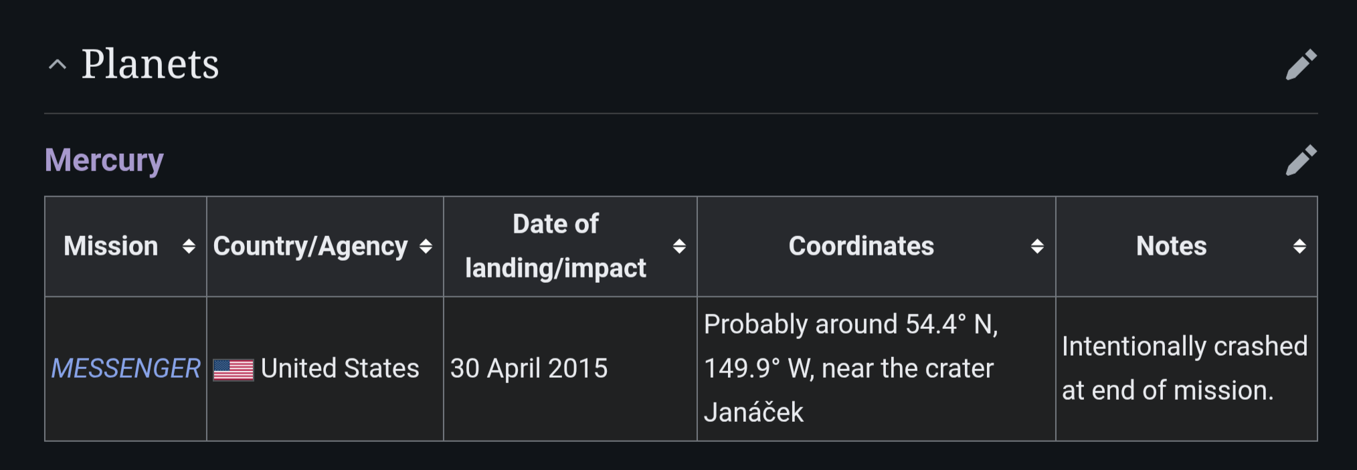Click the Country/Agency column header
Image resolution: width=1357 pixels, height=470 pixels.
[325, 246]
